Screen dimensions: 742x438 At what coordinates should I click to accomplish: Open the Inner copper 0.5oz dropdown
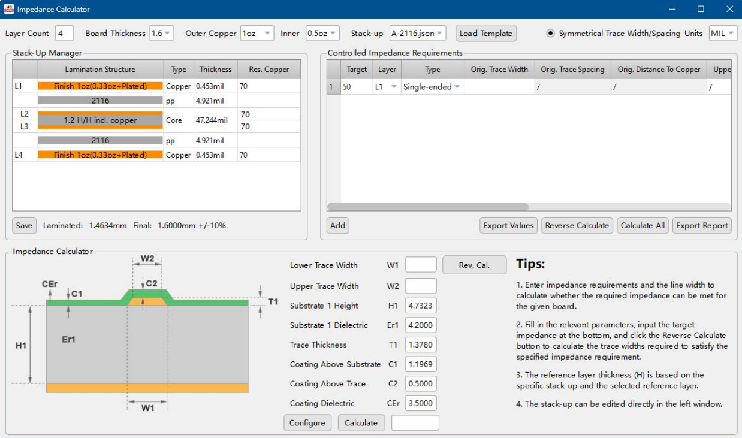tap(322, 34)
